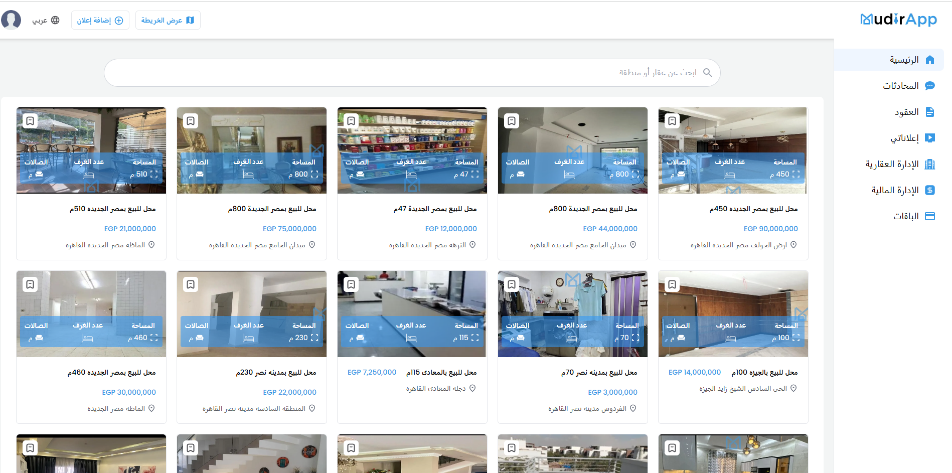This screenshot has width=952, height=473.
Task: Click the home icon in the sidebar
Action: click(929, 60)
